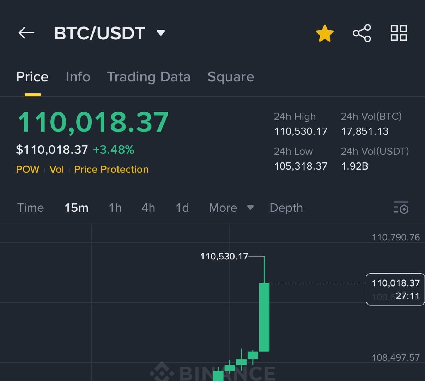The height and width of the screenshot is (381, 425).
Task: Click the current price label 110,018.37 on chart
Action: pyautogui.click(x=395, y=283)
